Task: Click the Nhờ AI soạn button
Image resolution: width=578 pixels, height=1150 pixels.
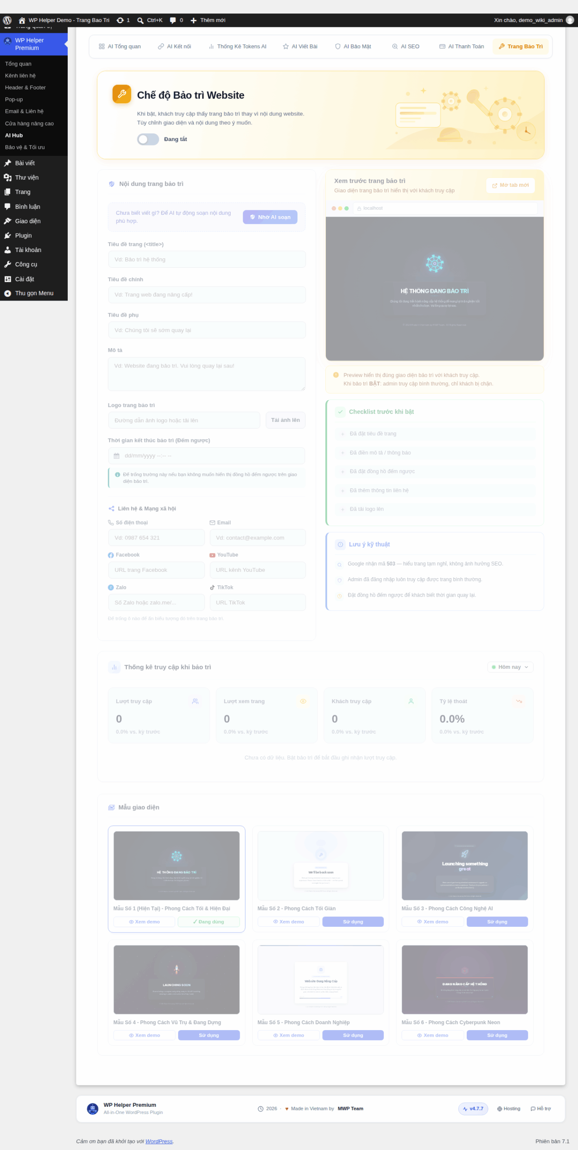Action: (270, 217)
